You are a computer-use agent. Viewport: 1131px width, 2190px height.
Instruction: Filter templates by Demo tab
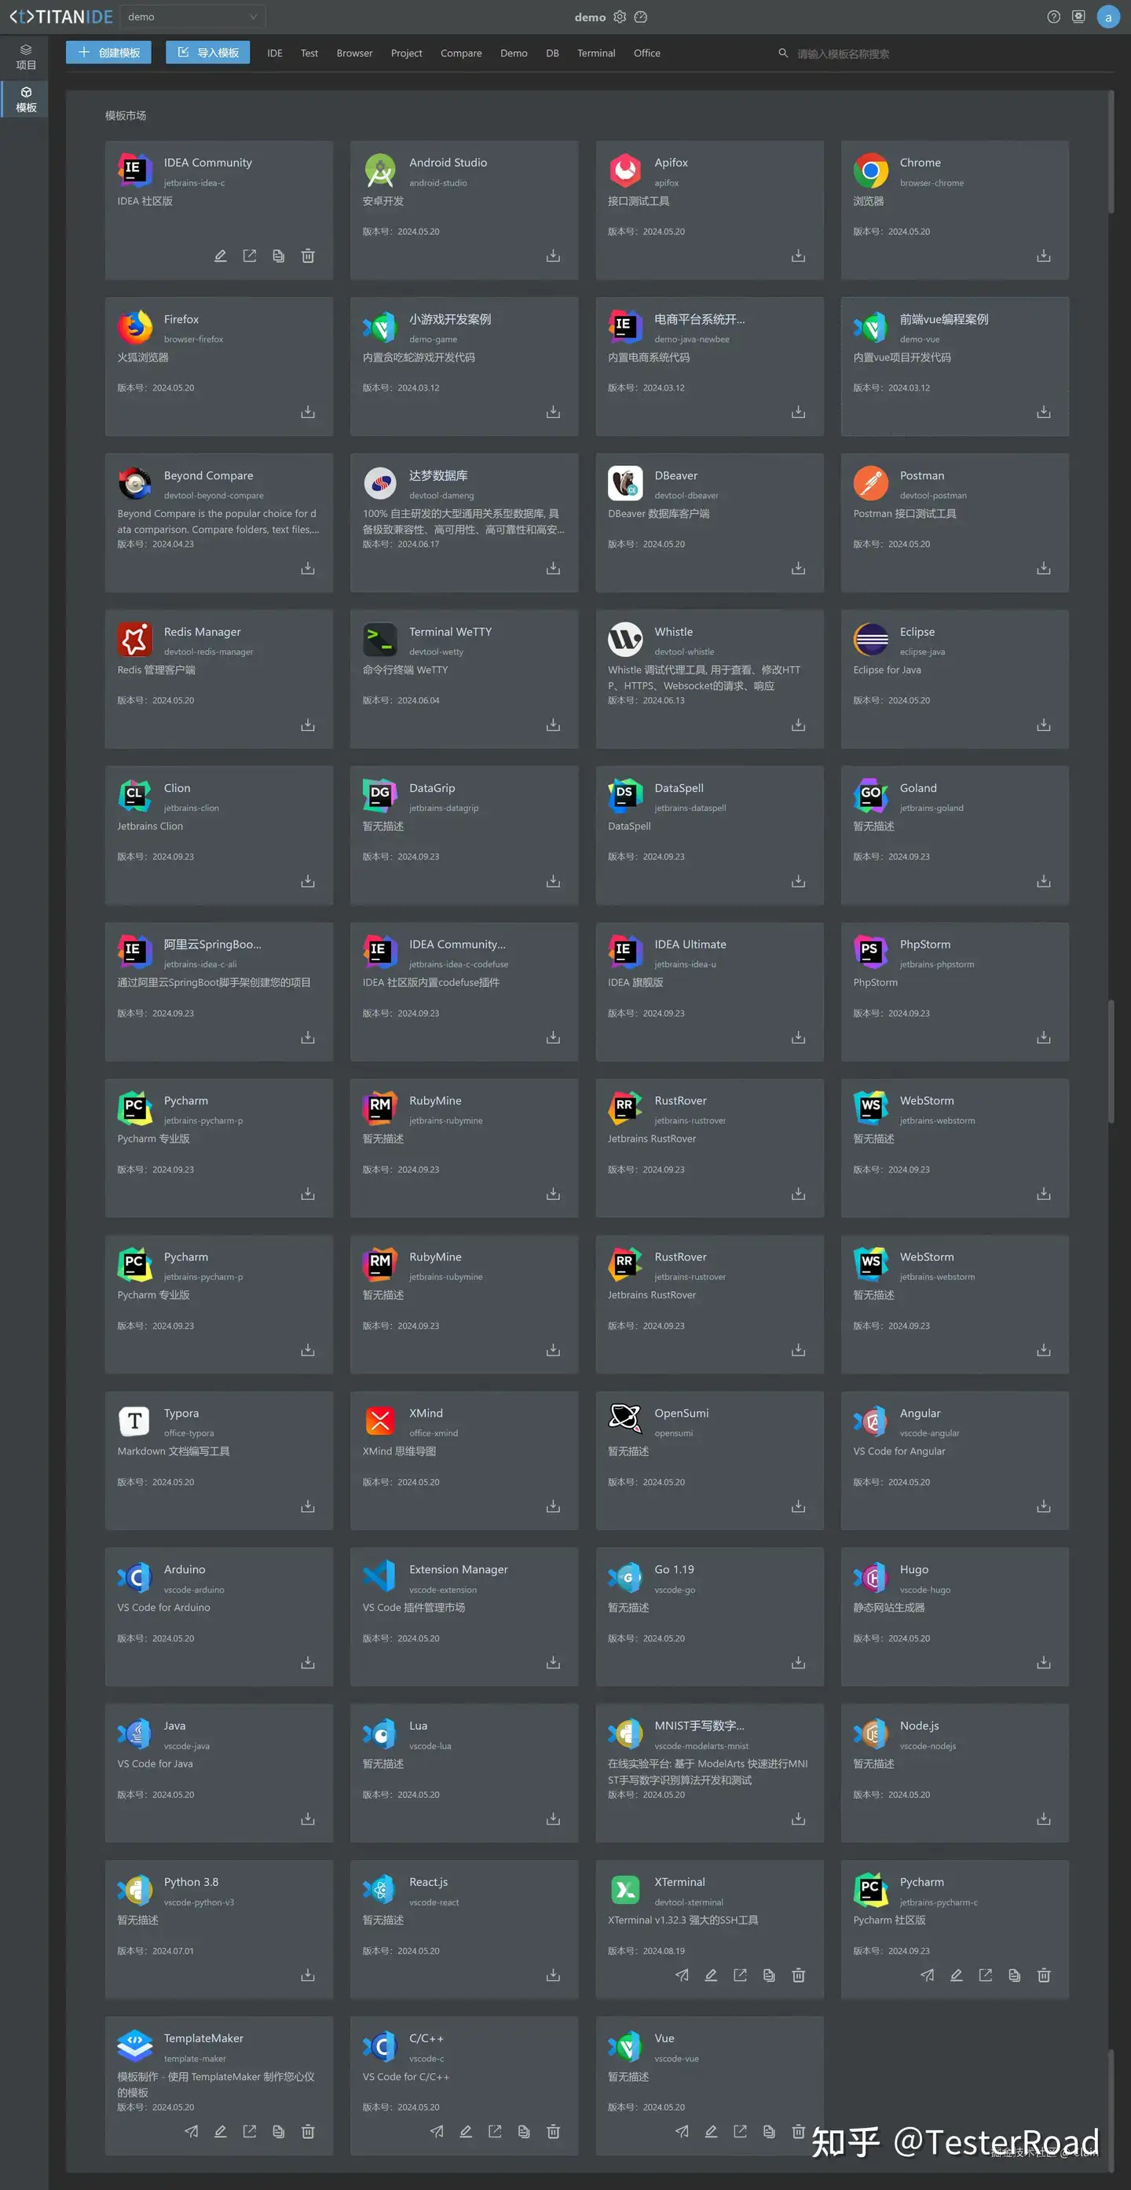513,53
